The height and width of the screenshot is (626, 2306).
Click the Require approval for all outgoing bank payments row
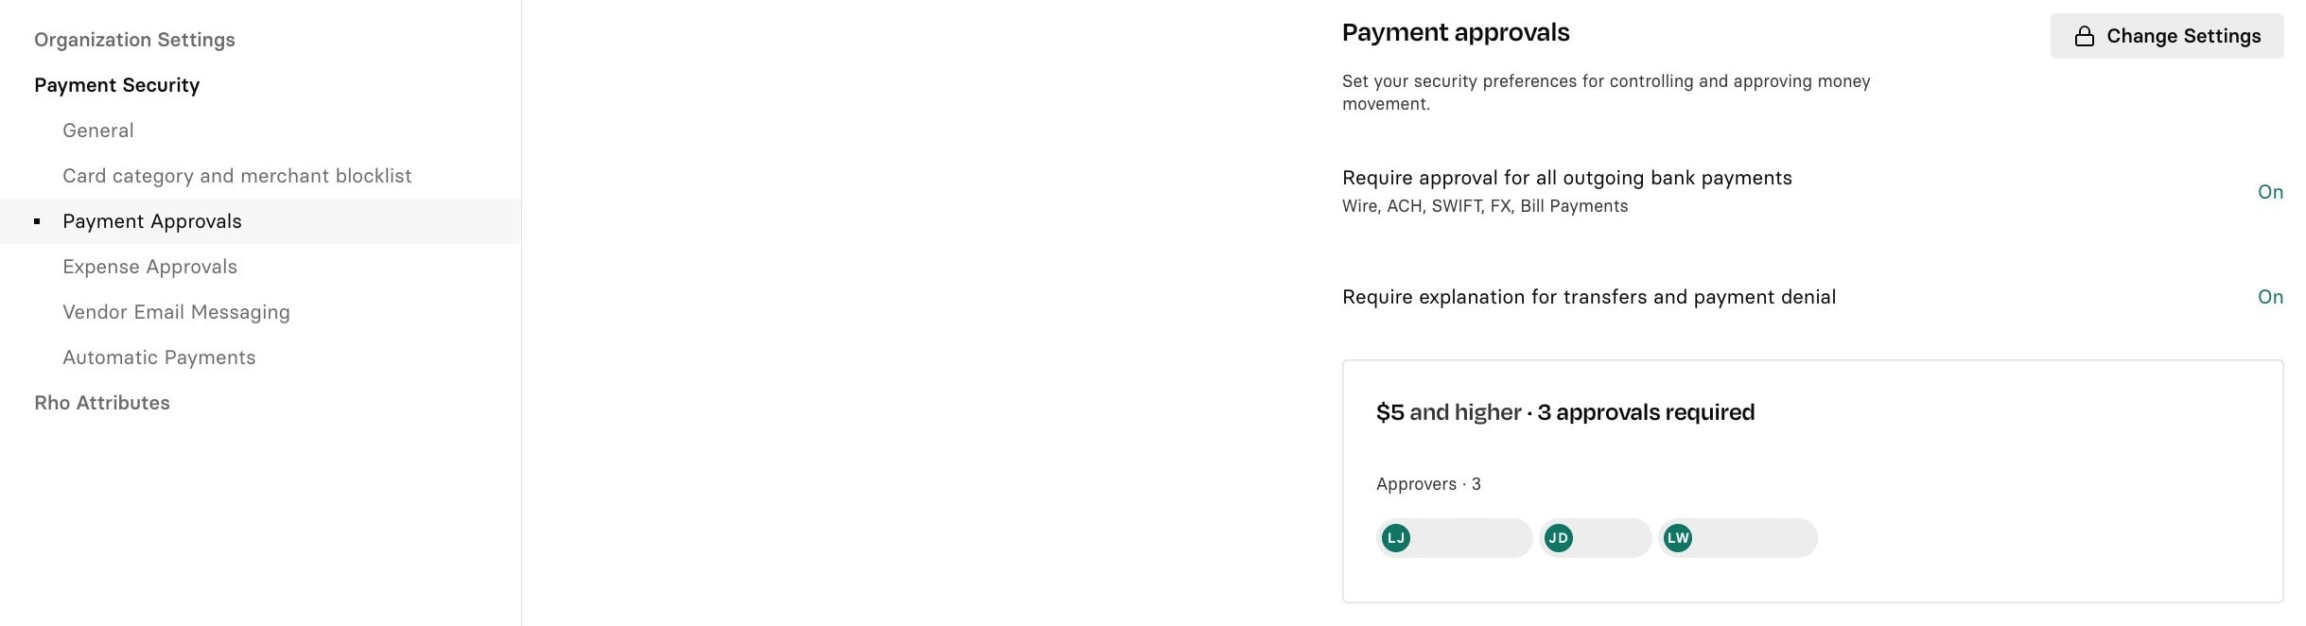(1812, 192)
